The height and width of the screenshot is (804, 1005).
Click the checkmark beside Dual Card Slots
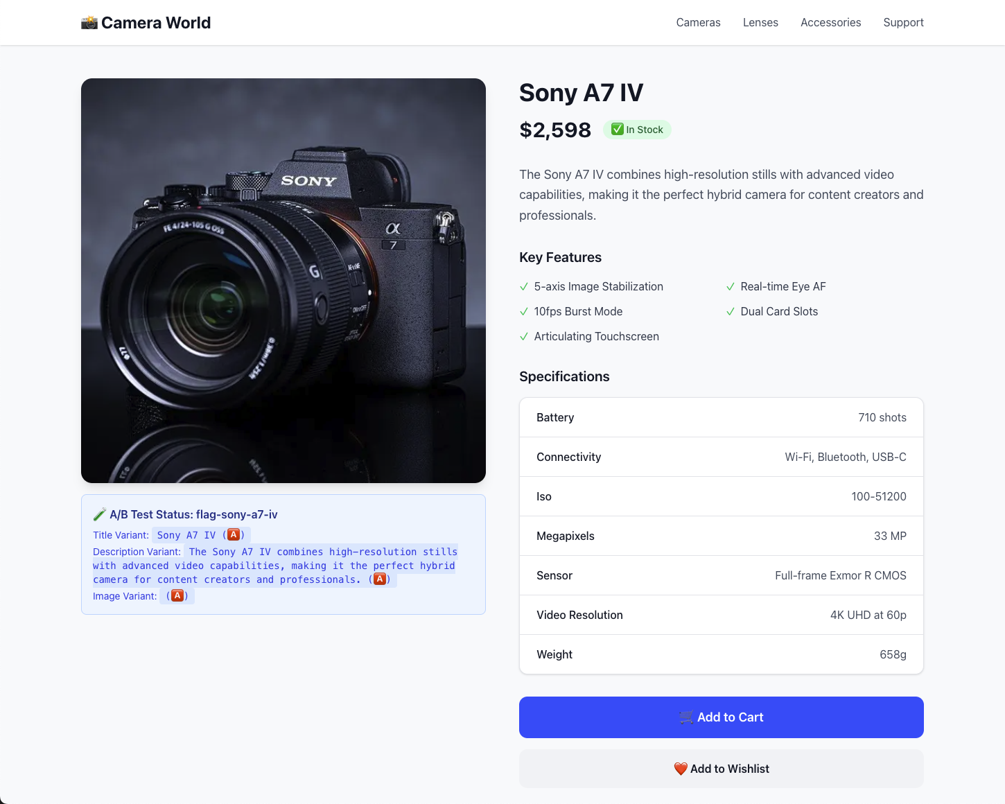[x=731, y=312]
